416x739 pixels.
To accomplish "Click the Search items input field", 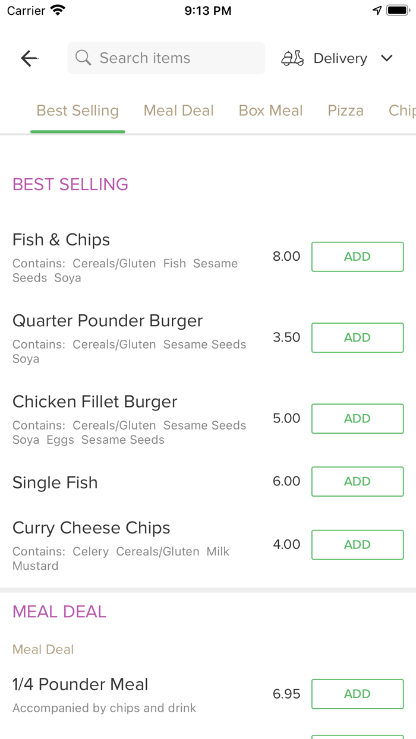I will 166,58.
